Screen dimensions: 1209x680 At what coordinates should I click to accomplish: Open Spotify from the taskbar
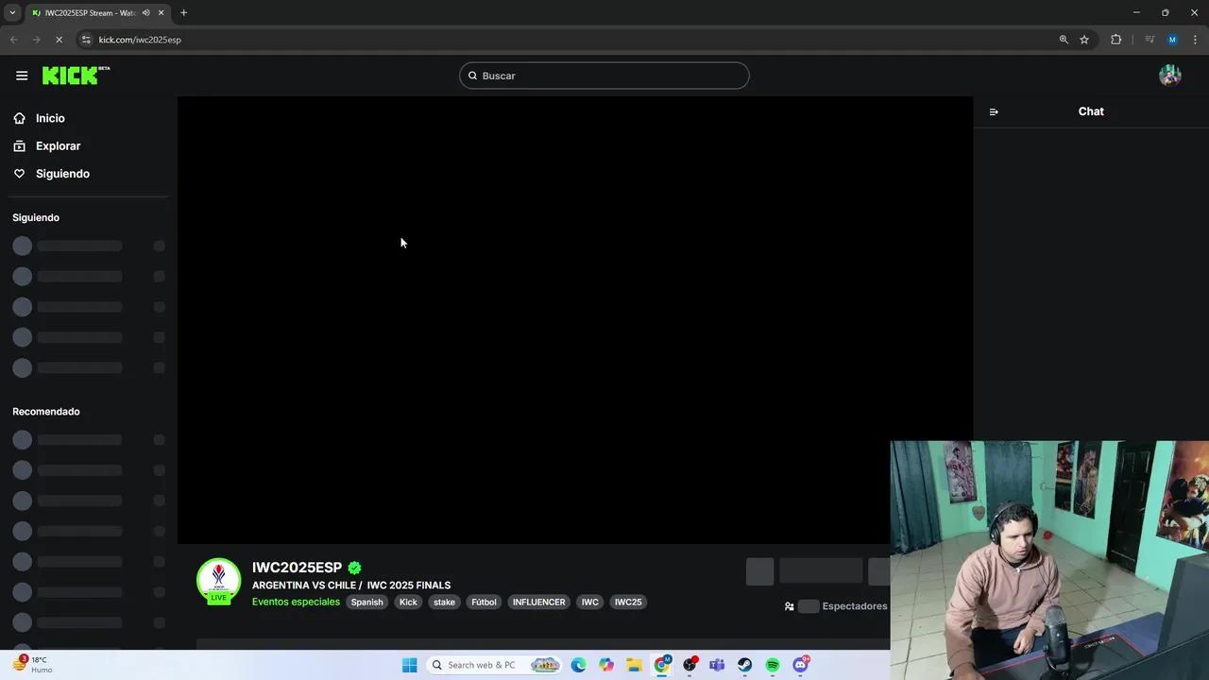coord(773,665)
